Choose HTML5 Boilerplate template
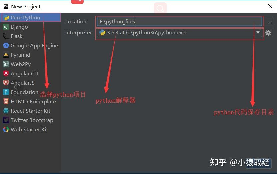The image size is (277, 174). tap(30, 101)
